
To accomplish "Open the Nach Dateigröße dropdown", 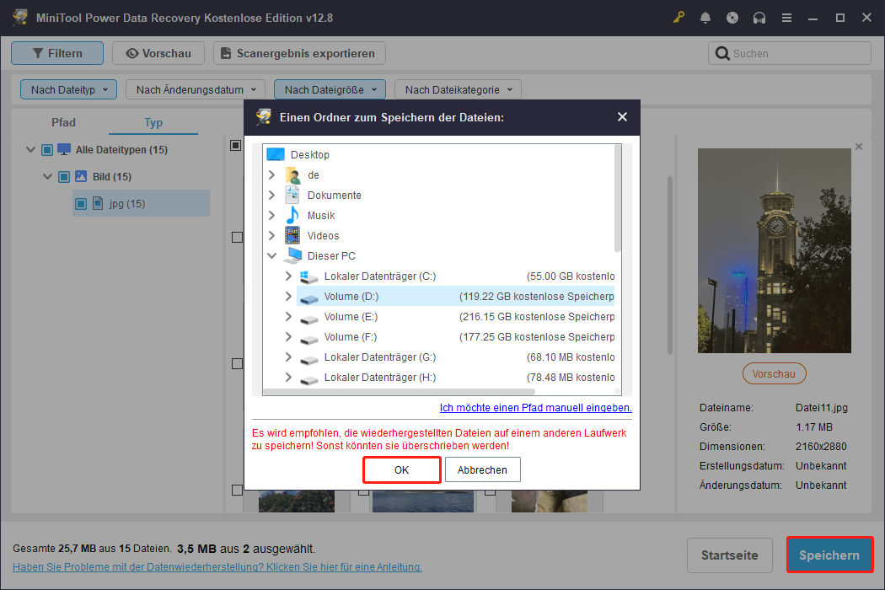I will pos(329,88).
